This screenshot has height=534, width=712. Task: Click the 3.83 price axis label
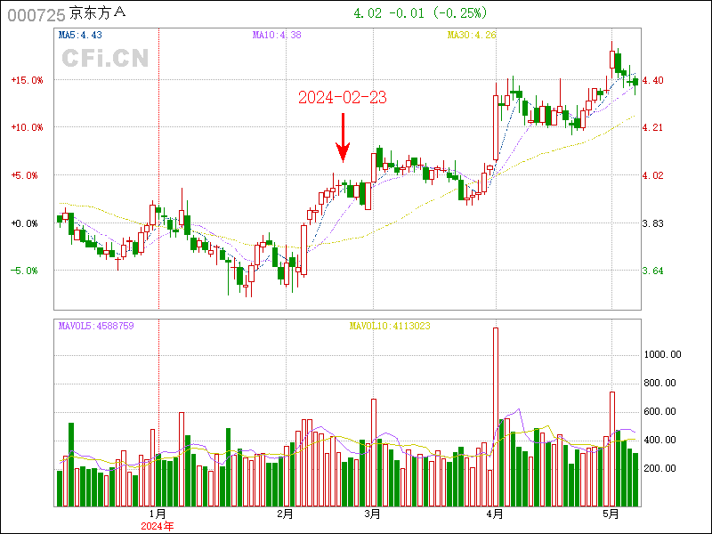[652, 223]
